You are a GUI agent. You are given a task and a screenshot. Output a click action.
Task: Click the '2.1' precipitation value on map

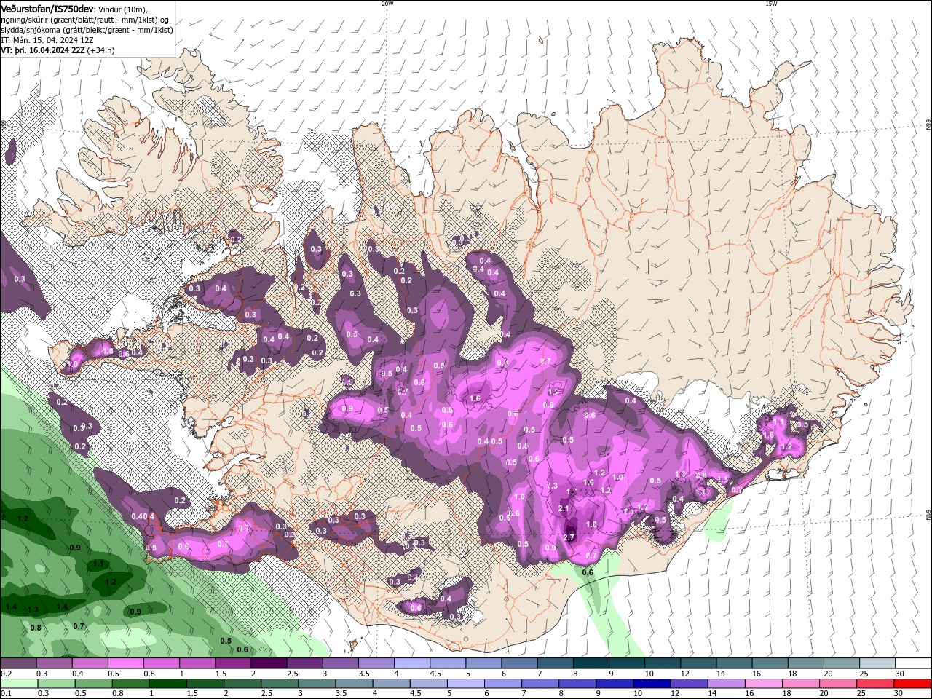564,508
